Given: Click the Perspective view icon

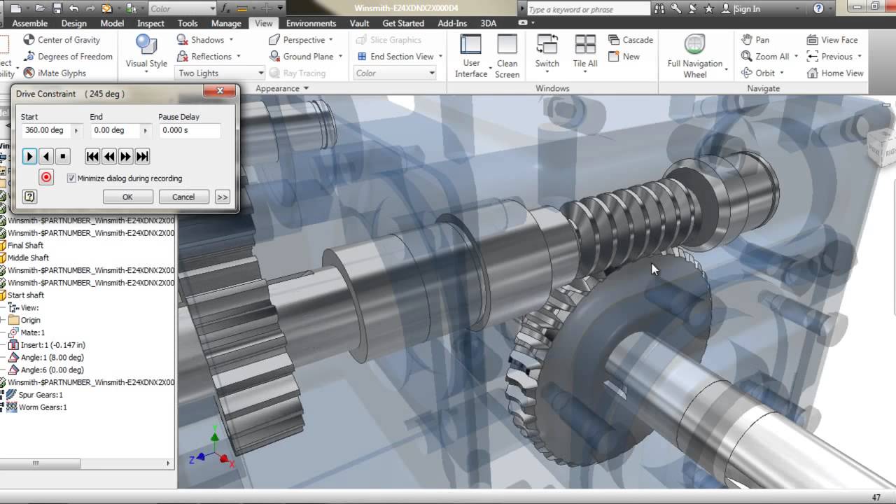Looking at the screenshot, I should pos(274,40).
